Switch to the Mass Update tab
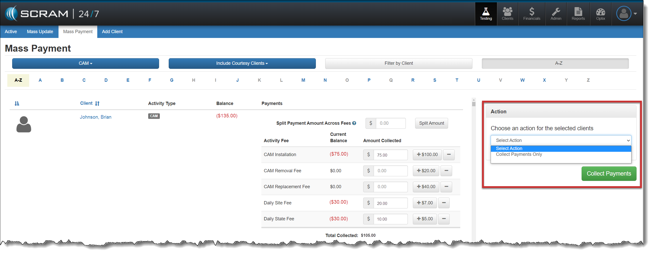This screenshot has height=256, width=652. pyautogui.click(x=40, y=32)
